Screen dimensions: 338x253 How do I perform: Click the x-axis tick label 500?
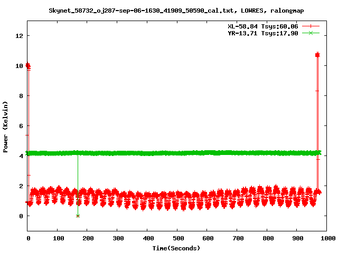178,238
